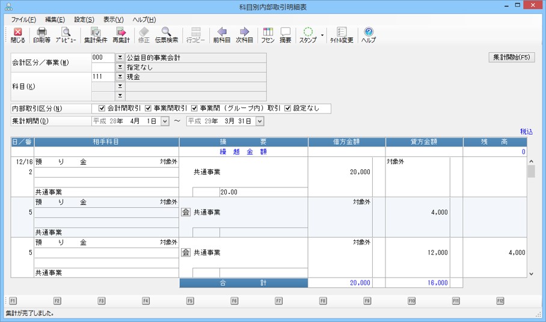Open 集計条件 aggregation conditions
Image resolution: width=546 pixels, height=322 pixels.
(x=95, y=35)
